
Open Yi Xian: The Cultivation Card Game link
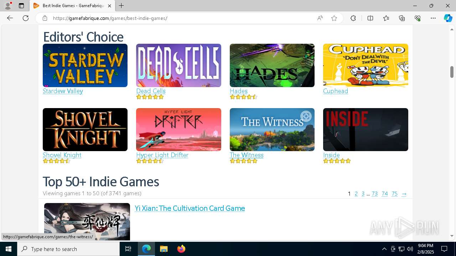coord(190,208)
